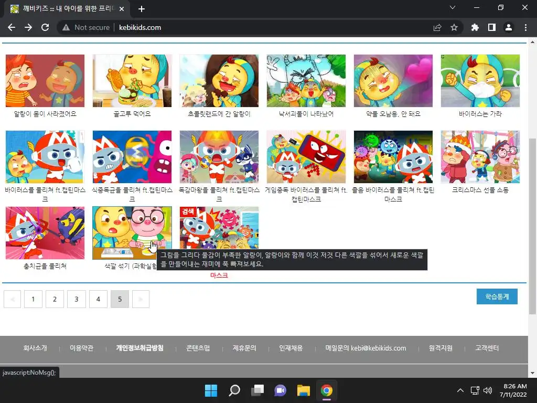Open the 색깔 섞기 science thumbnail
The height and width of the screenshot is (403, 537).
(132, 232)
